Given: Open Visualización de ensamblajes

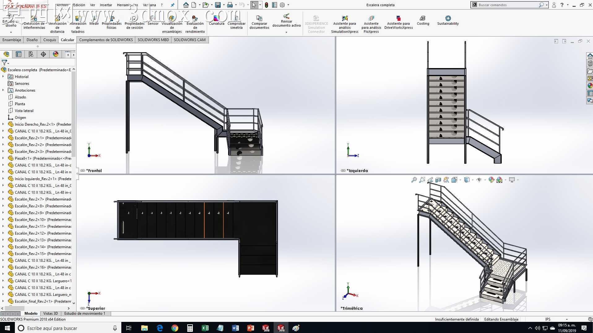Looking at the screenshot, I should point(172,24).
